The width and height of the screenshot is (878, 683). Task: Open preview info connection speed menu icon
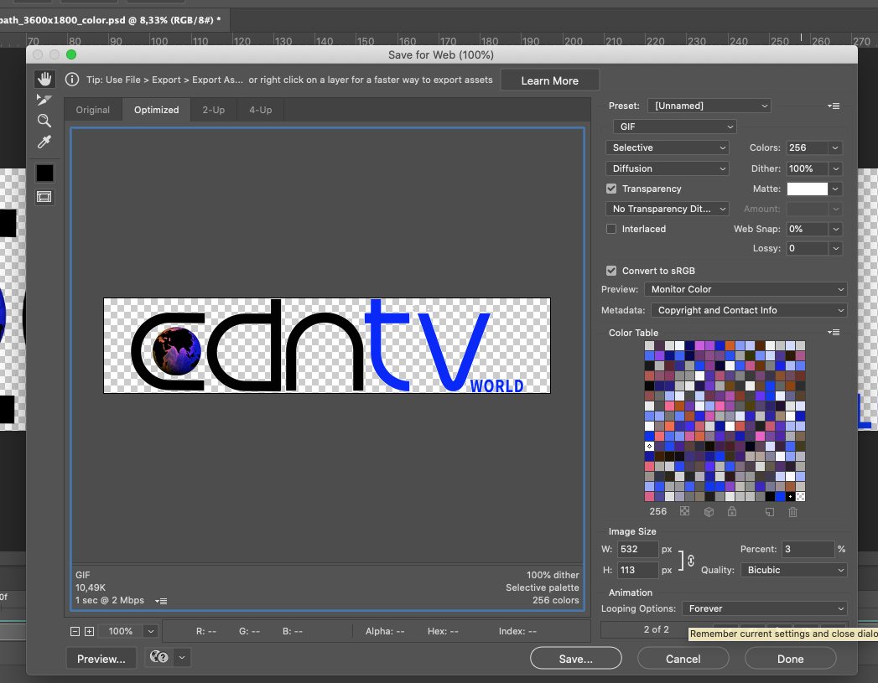point(161,601)
